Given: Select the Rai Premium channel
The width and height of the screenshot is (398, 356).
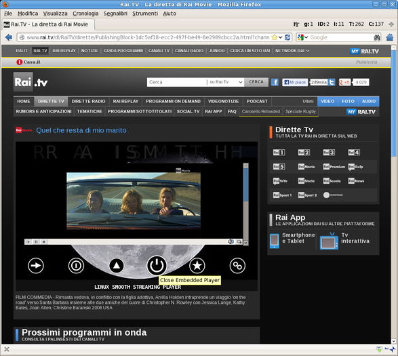Looking at the screenshot, I should [x=334, y=167].
